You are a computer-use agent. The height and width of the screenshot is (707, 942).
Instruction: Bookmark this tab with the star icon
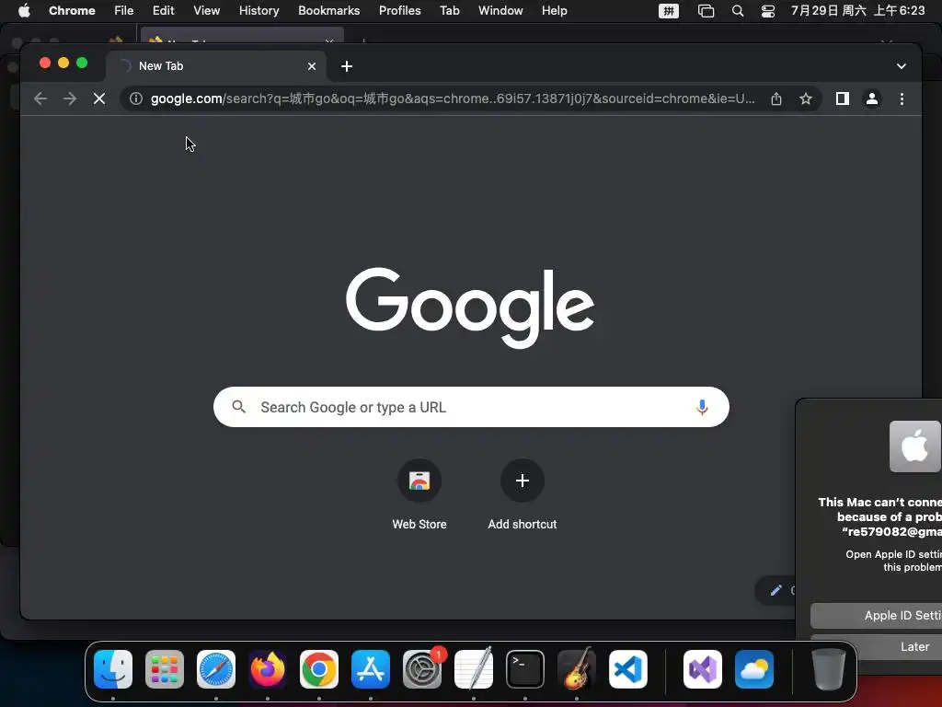pos(806,99)
